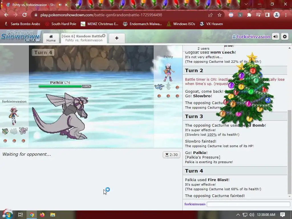Open VX Heaven bookmark
Screen dimensions: 292x219
211,24
